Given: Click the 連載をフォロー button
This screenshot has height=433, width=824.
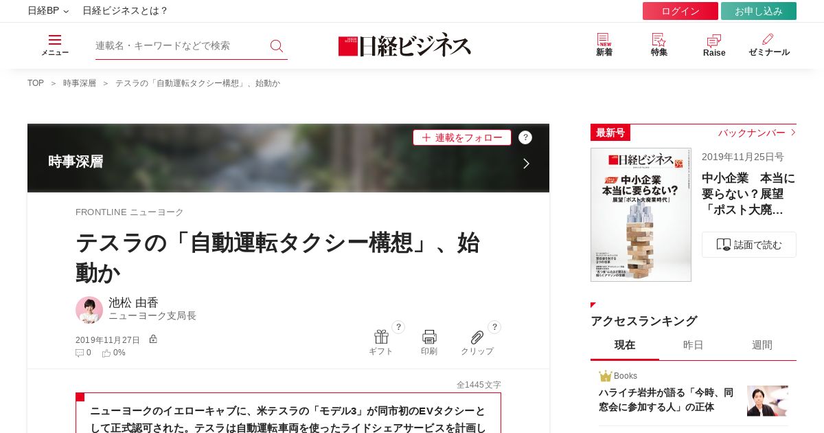Looking at the screenshot, I should 462,137.
